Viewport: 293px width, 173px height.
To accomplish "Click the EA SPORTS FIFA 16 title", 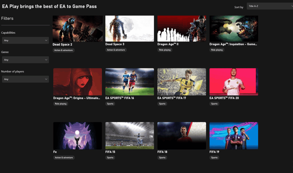I will coord(120,98).
